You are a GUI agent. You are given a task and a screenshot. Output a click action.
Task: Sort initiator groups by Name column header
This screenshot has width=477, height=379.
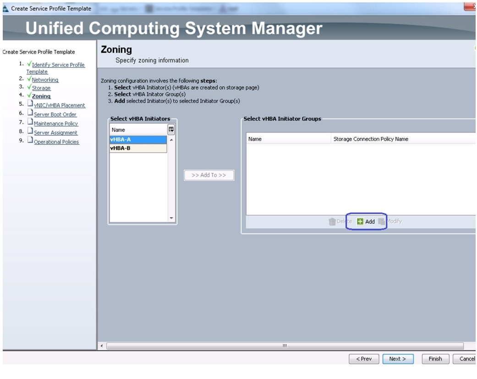tap(288, 139)
